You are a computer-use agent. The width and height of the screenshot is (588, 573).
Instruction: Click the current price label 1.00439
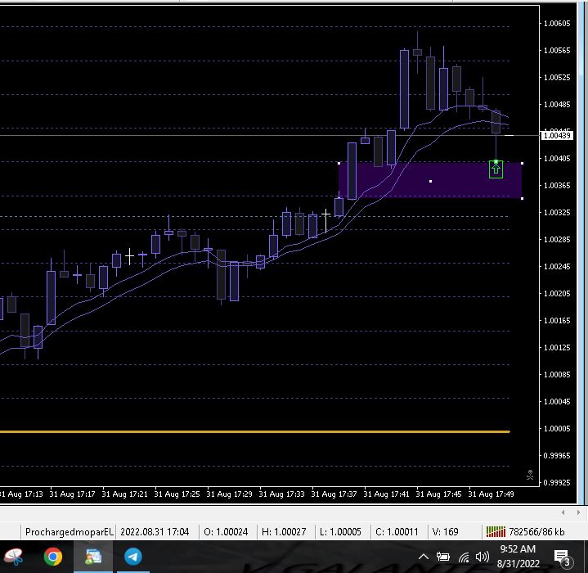click(x=557, y=135)
